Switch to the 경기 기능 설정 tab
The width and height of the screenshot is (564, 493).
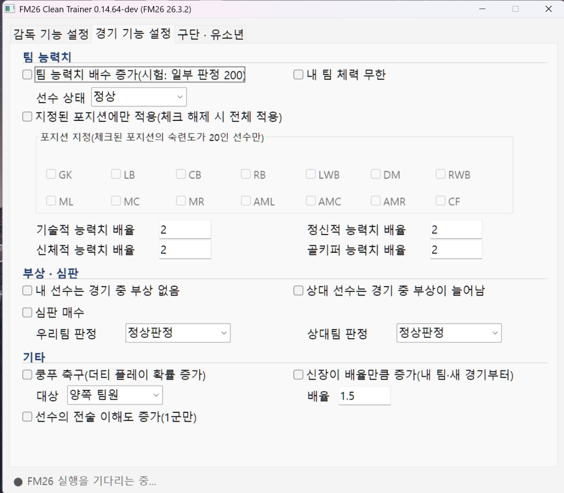pyautogui.click(x=133, y=34)
